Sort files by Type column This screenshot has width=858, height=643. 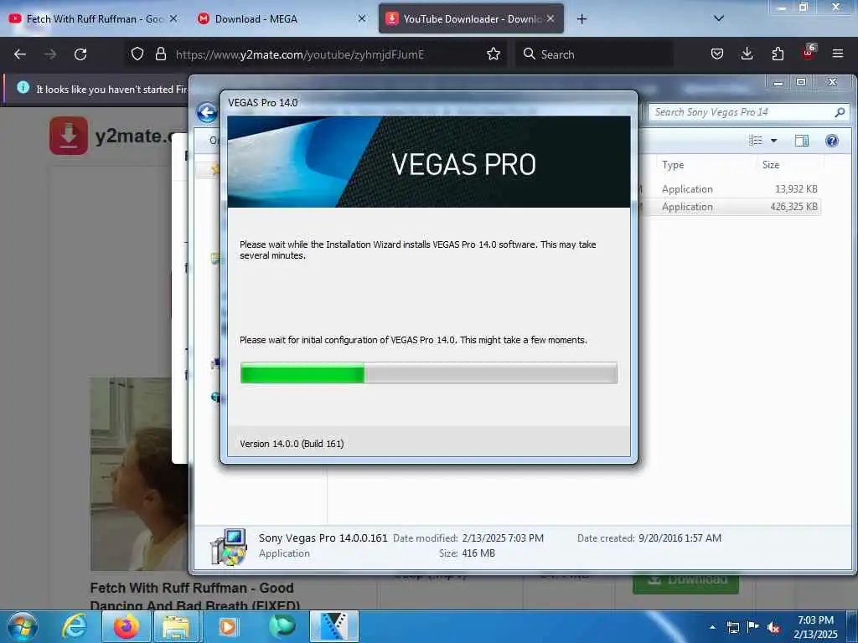[x=673, y=165]
